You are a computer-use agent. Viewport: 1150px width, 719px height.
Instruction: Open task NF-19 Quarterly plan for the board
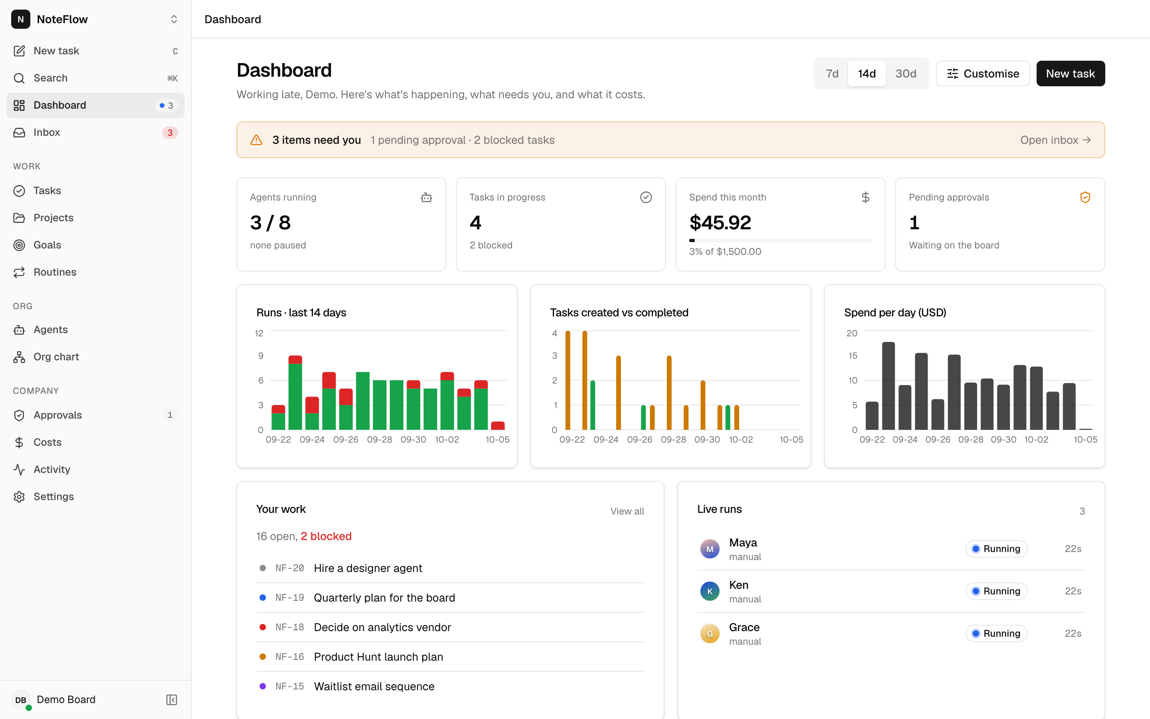(x=450, y=598)
